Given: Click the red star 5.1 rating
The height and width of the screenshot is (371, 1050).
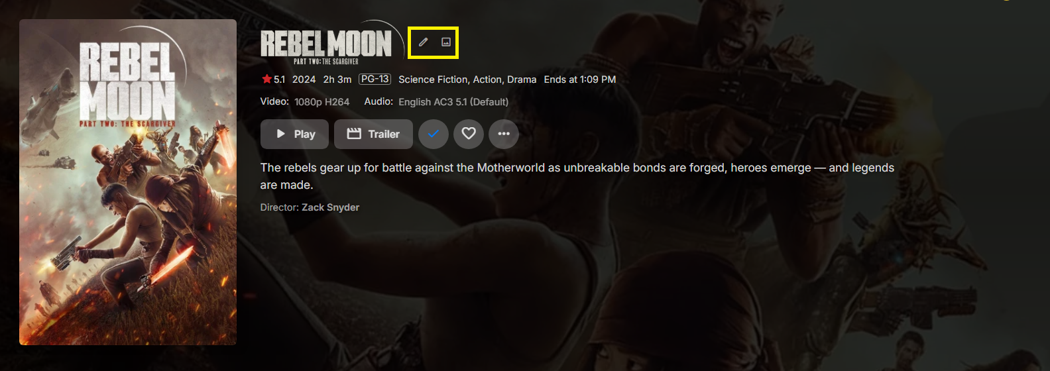Looking at the screenshot, I should click(273, 79).
